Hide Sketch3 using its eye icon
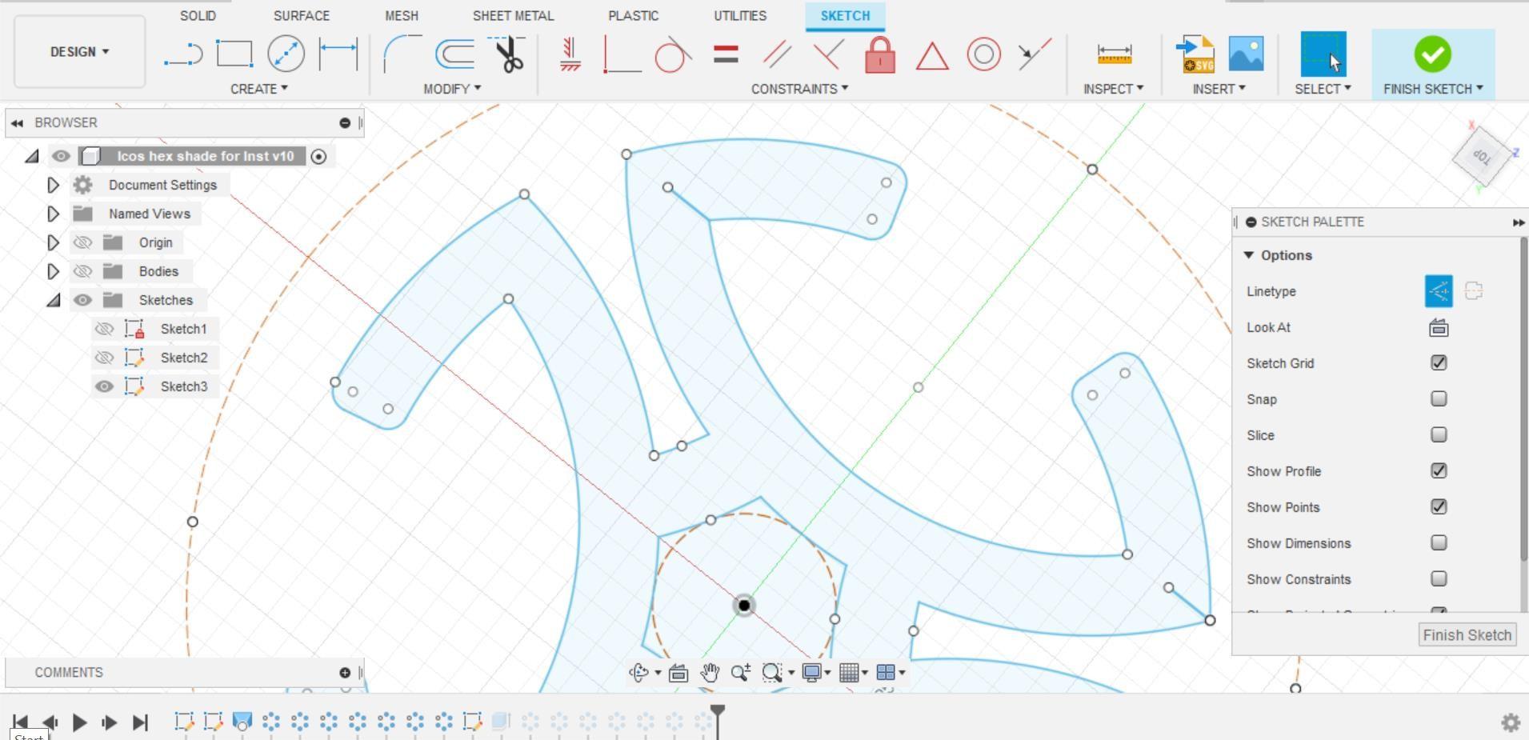The image size is (1529, 740). pyautogui.click(x=104, y=386)
